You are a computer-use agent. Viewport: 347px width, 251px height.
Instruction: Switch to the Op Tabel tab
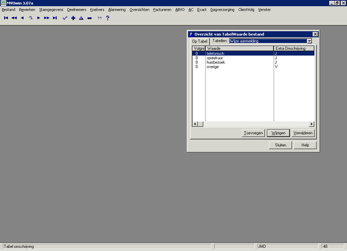click(199, 41)
